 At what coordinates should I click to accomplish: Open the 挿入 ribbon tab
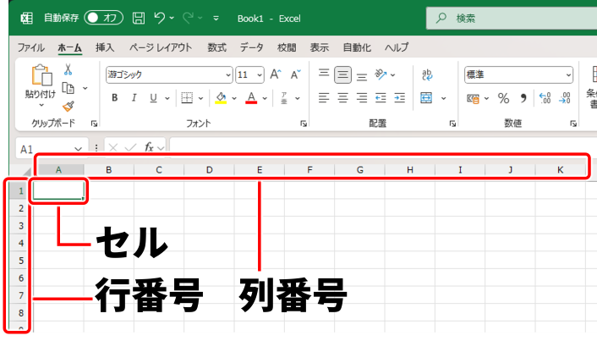click(105, 47)
